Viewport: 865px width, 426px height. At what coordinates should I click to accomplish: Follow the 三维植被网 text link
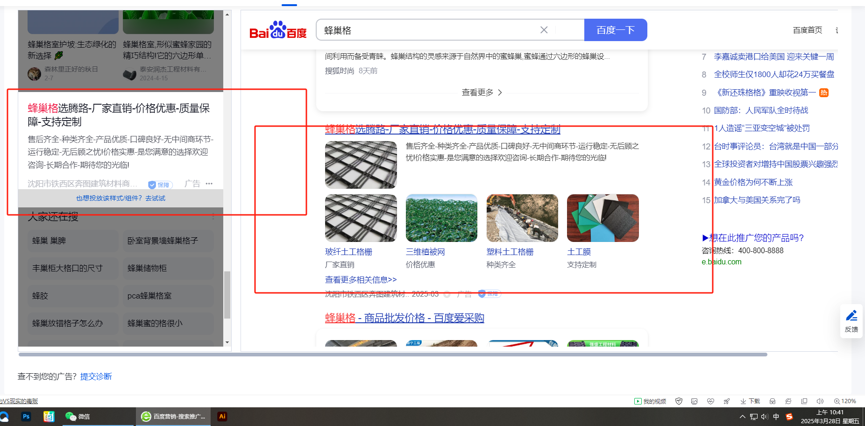tap(425, 252)
